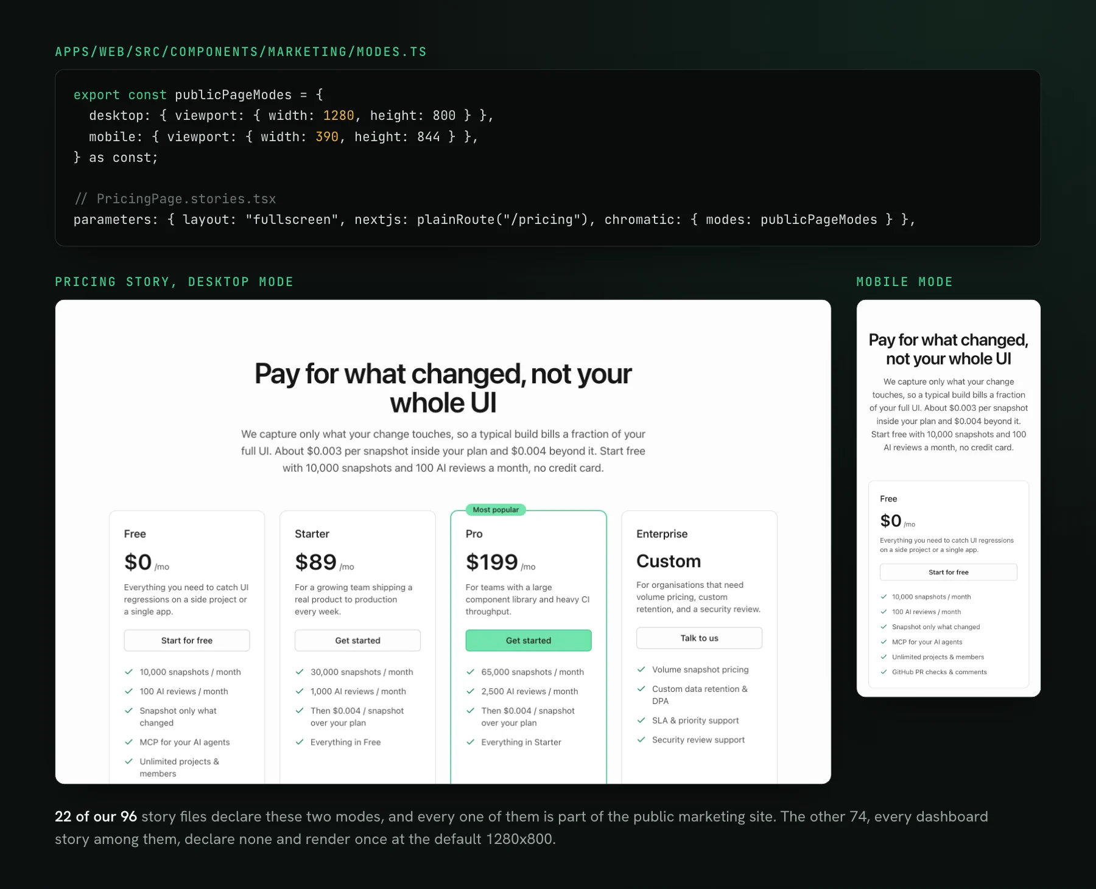
Task: Click "100 AI reviews / month" in mobile preview
Action: (x=926, y=612)
